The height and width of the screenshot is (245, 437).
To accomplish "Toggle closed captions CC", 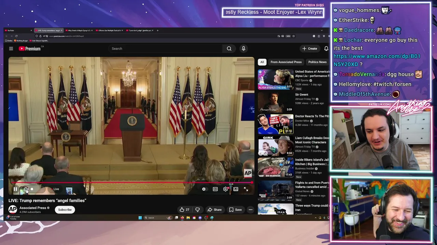I will 215,189.
